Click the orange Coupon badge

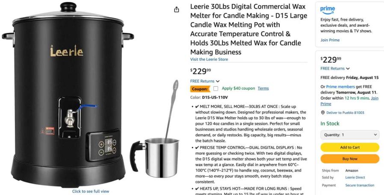click(200, 89)
